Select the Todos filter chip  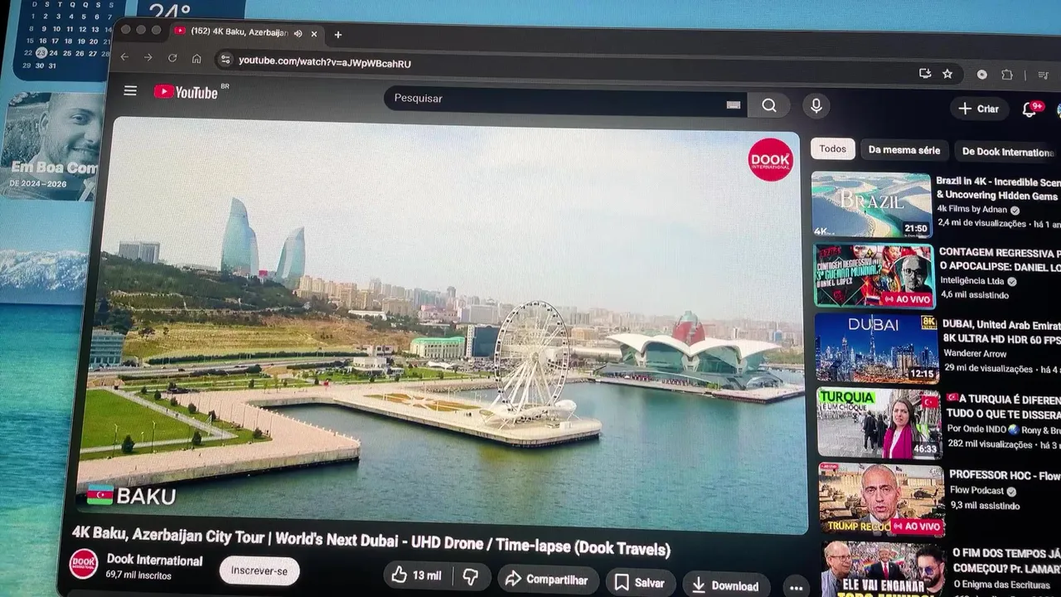pyautogui.click(x=832, y=149)
